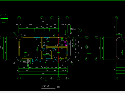Image resolution: width=125 pixels, height=93 pixels.
Task: Select the magenta toilet fixture symbol
Action: point(65,42)
